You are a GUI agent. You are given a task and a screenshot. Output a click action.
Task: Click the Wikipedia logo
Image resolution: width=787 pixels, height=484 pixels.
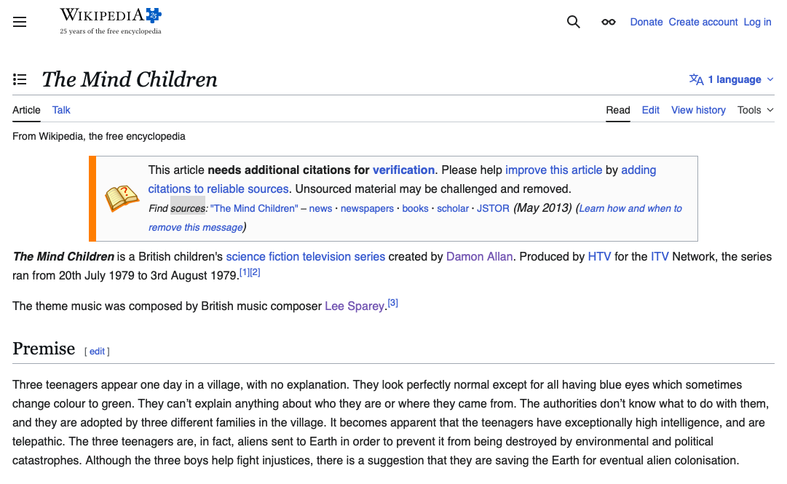pyautogui.click(x=111, y=21)
